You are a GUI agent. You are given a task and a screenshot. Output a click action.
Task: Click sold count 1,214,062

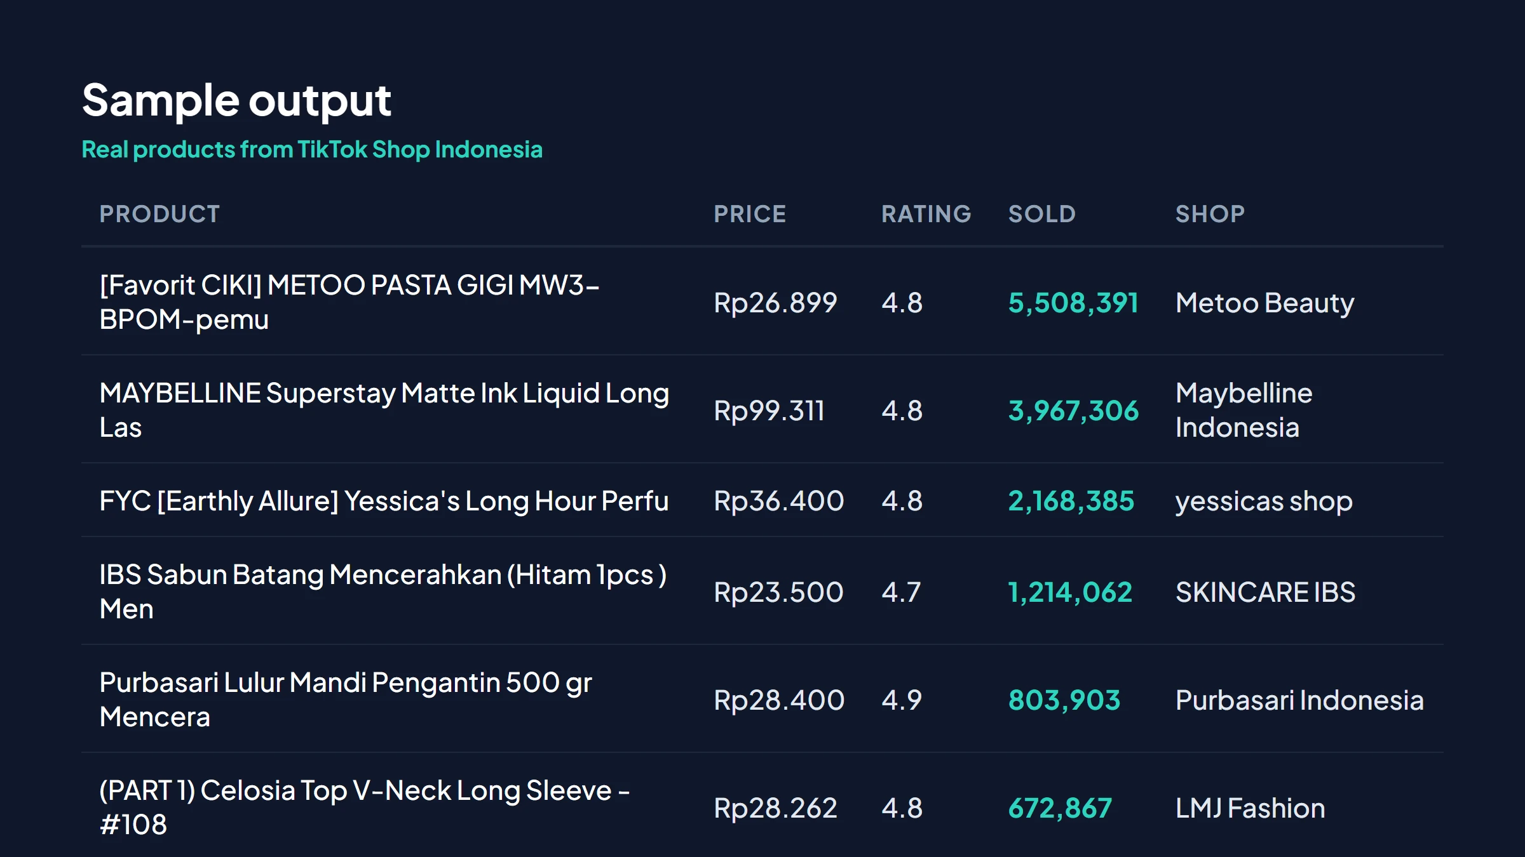1070,592
